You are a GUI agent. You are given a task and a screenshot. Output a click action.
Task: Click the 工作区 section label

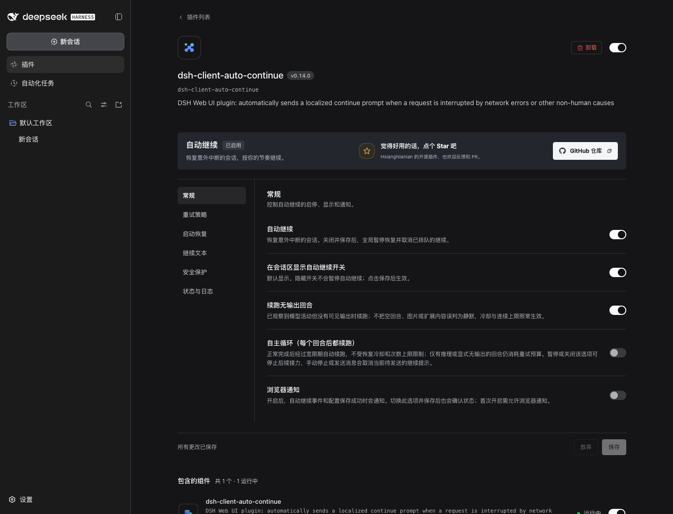coord(17,105)
